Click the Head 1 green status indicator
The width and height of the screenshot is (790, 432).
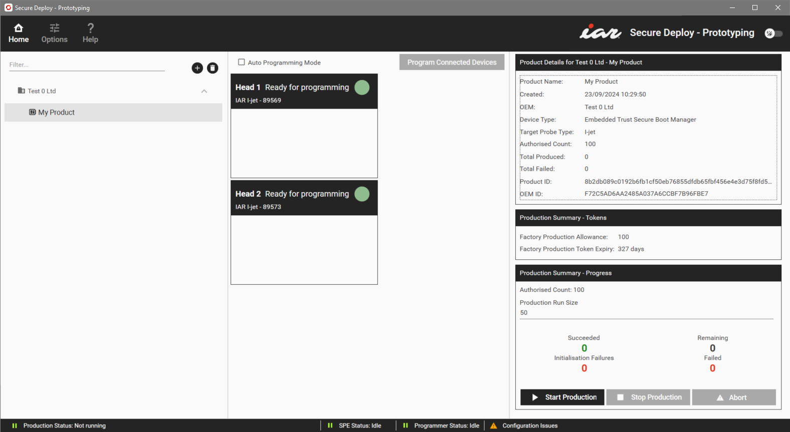click(x=362, y=88)
